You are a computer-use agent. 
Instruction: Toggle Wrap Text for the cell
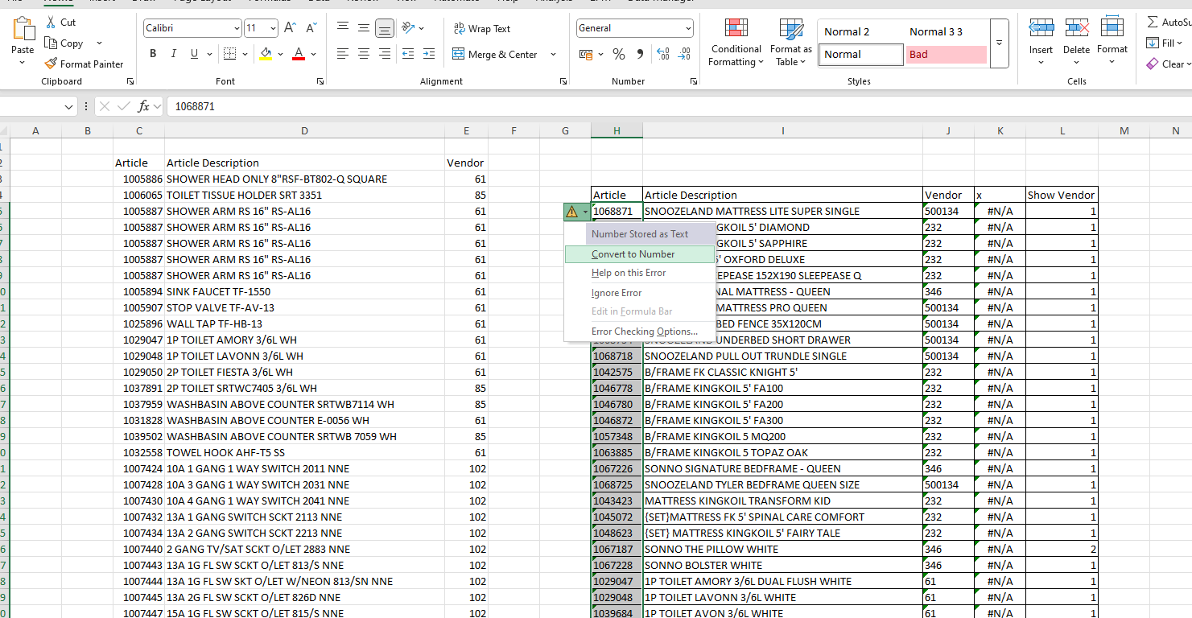[x=482, y=28]
